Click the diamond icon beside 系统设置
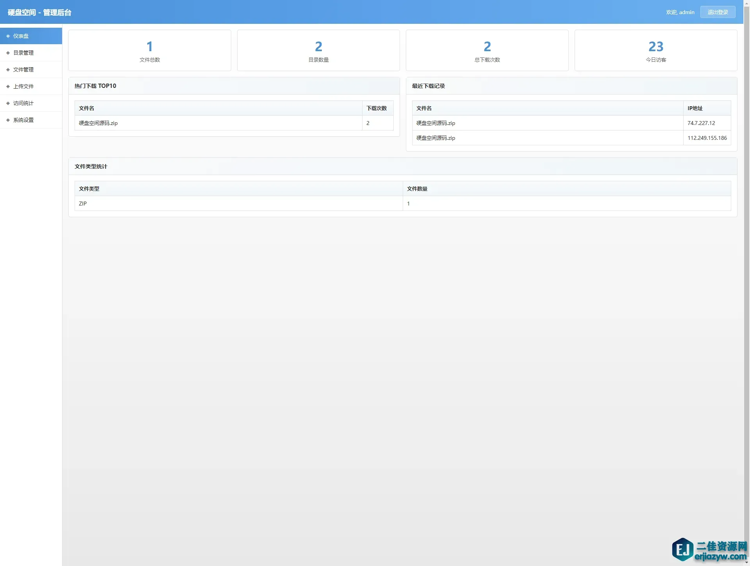The height and width of the screenshot is (566, 750). point(8,120)
